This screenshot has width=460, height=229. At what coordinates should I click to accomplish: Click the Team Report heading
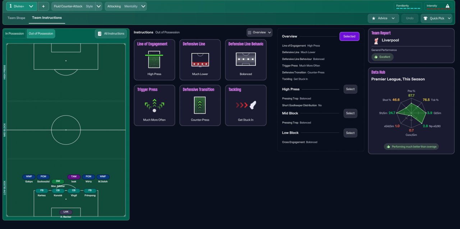pos(381,33)
